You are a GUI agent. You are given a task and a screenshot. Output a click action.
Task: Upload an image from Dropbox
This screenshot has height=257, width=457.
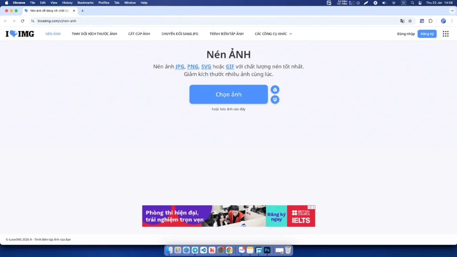pyautogui.click(x=275, y=99)
